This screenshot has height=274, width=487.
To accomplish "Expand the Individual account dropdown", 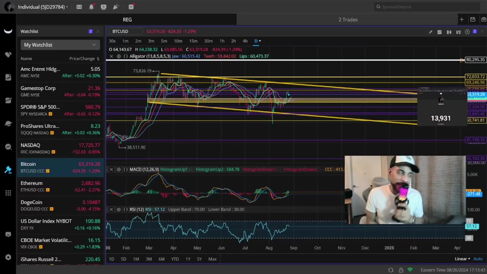I will tap(43, 7).
